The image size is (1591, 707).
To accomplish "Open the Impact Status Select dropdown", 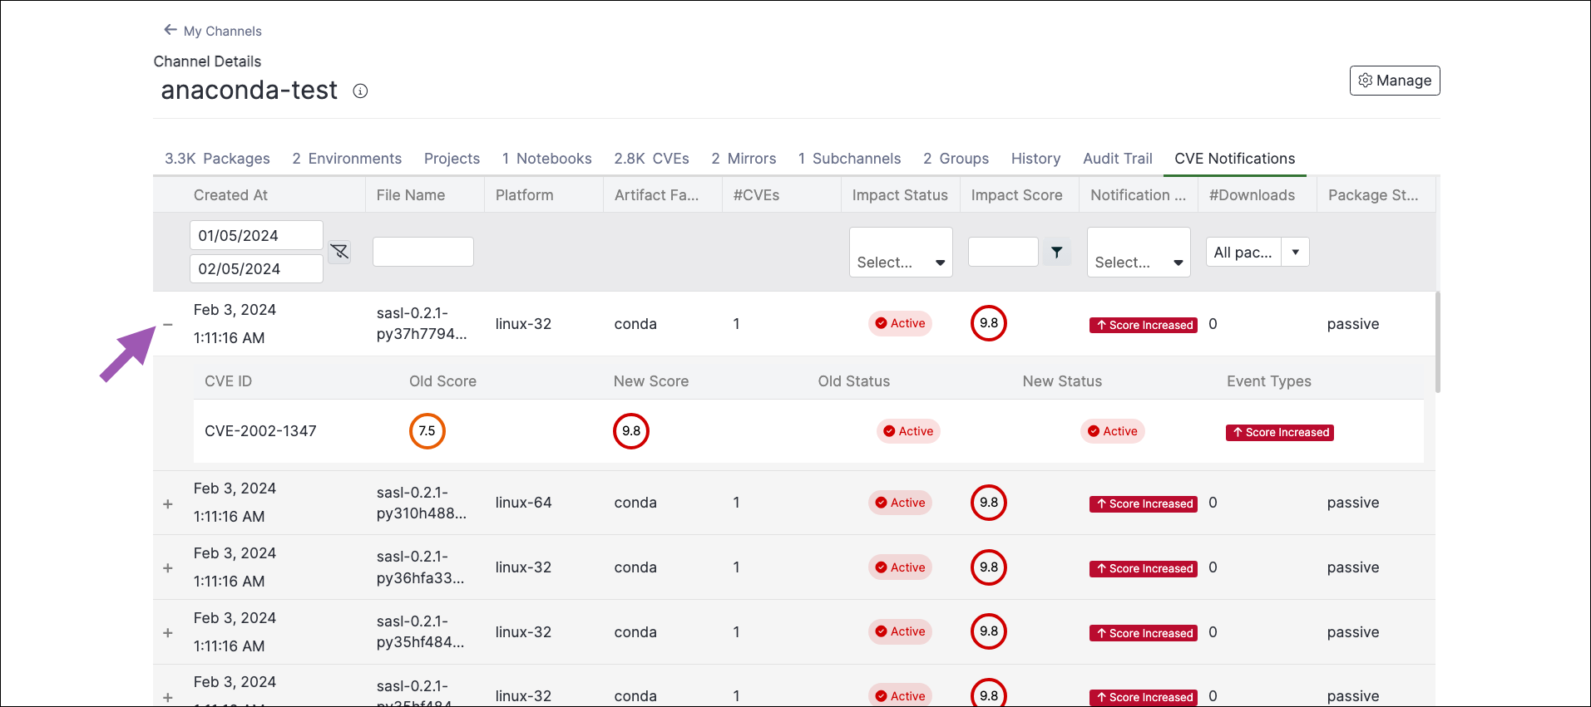I will tap(901, 252).
